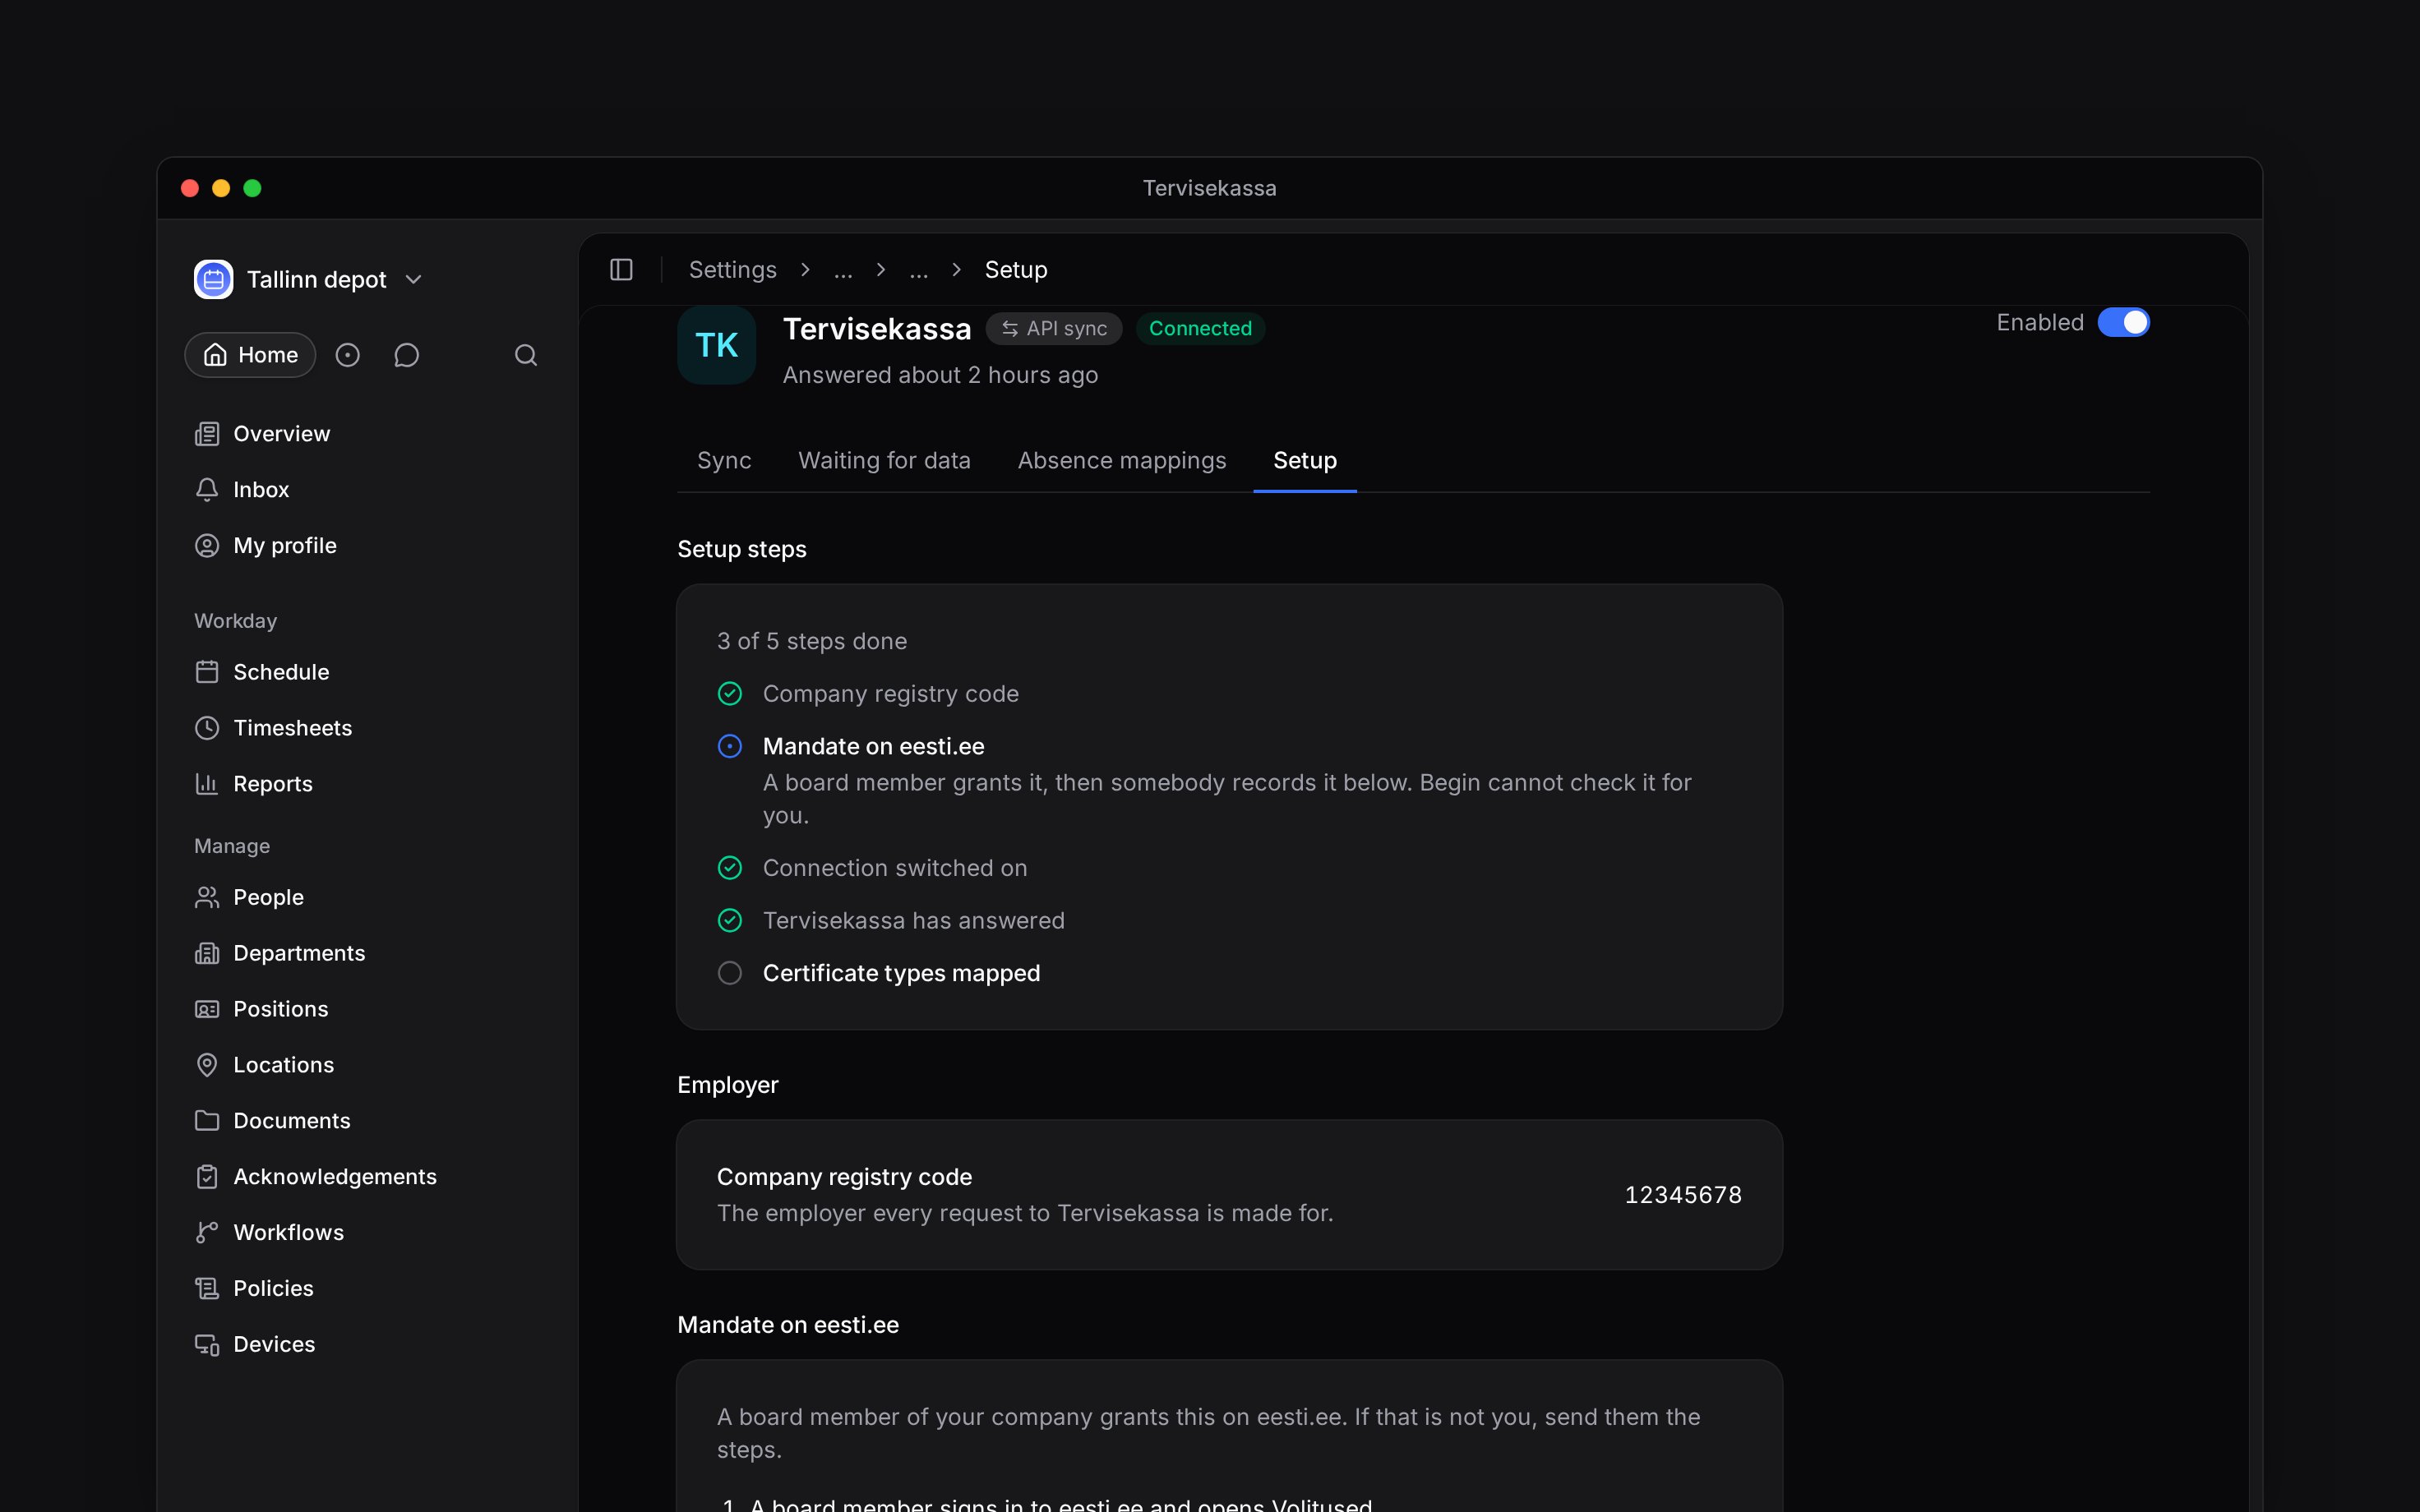Expand the first collapsed breadcrumb ellipsis
This screenshot has height=1512, width=2420.
[843, 270]
